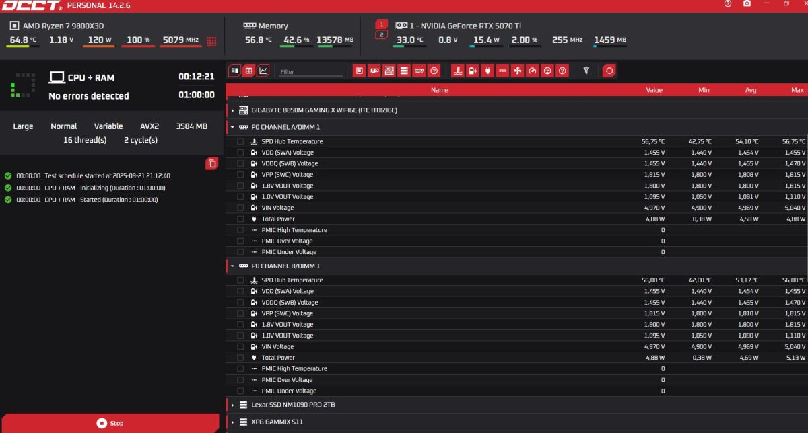Select GPU 1 in the GPU switcher
Image resolution: width=808 pixels, height=433 pixels.
pyautogui.click(x=382, y=24)
